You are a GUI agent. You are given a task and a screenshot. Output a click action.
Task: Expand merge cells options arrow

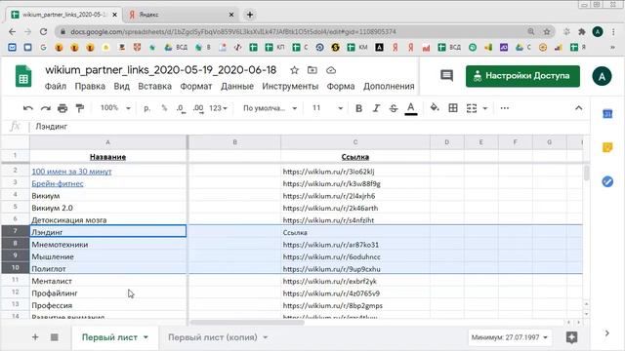click(485, 108)
